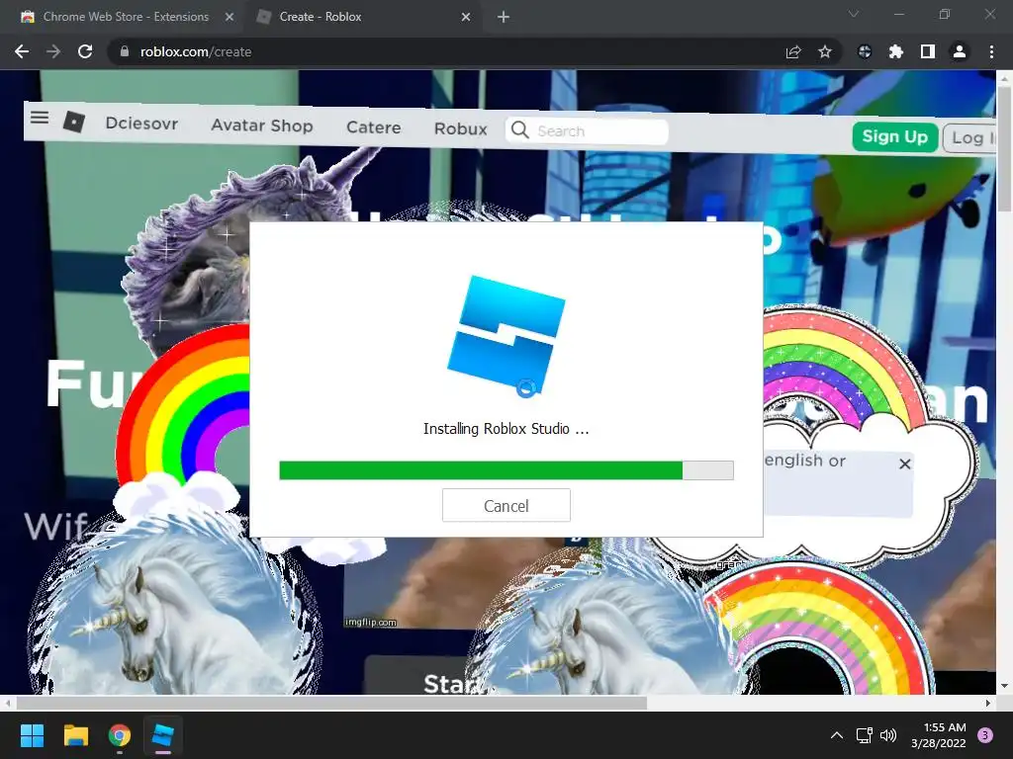Share this page using the share icon
1013x759 pixels.
coord(793,51)
